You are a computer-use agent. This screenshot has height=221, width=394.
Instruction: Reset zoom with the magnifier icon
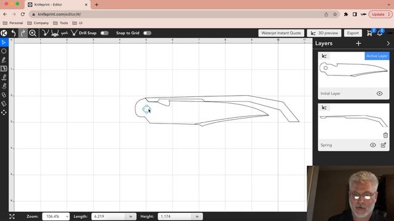[33, 33]
